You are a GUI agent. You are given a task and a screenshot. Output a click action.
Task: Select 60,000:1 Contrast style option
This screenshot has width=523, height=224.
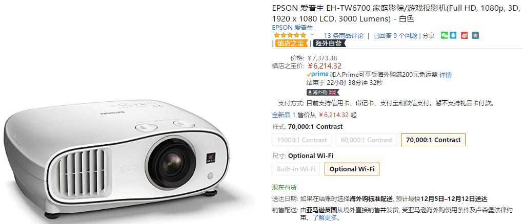(366, 140)
